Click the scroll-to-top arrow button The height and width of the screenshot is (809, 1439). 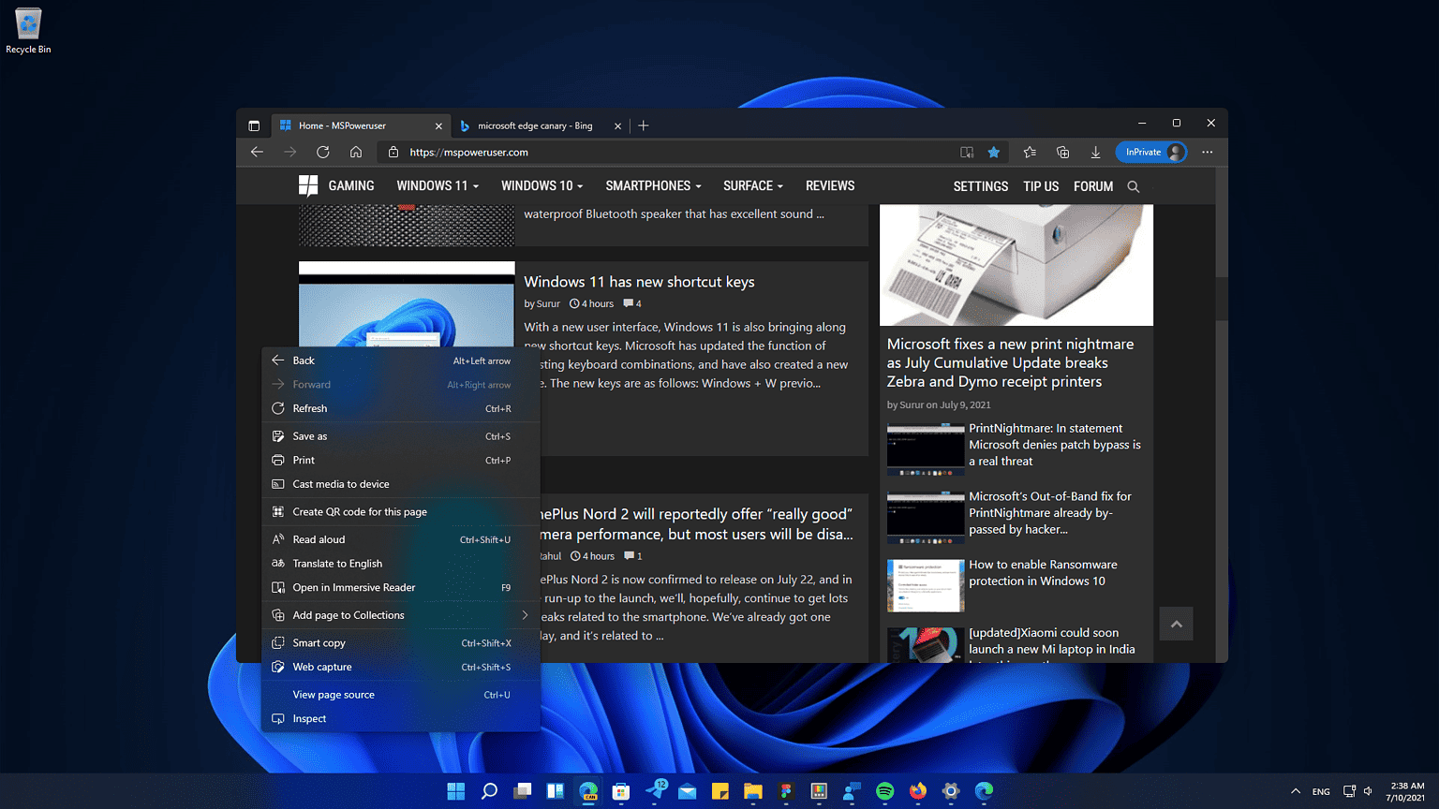coord(1176,624)
